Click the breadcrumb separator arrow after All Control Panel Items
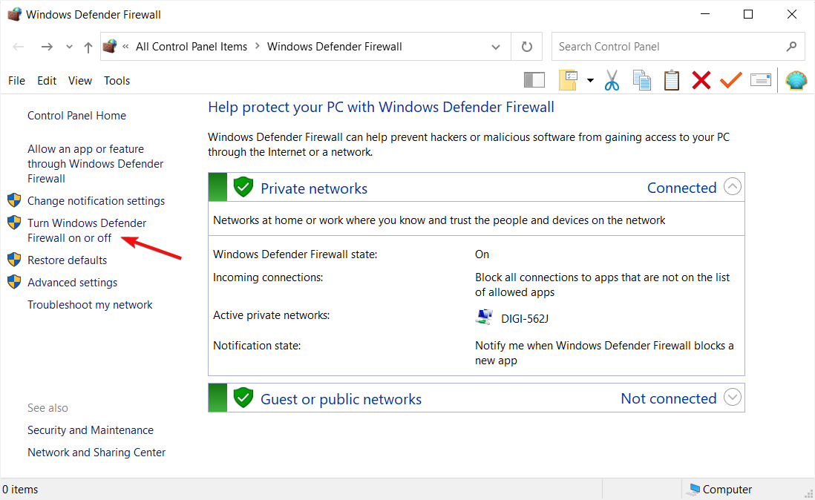This screenshot has height=500, width=815. point(258,46)
